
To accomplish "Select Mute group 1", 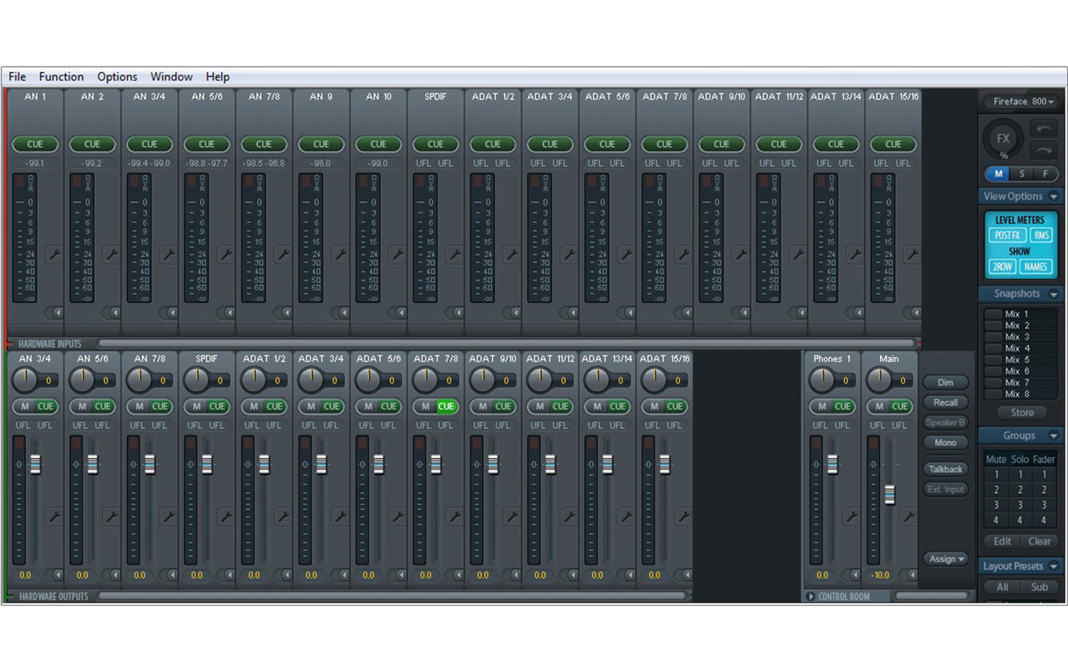I will (x=996, y=474).
